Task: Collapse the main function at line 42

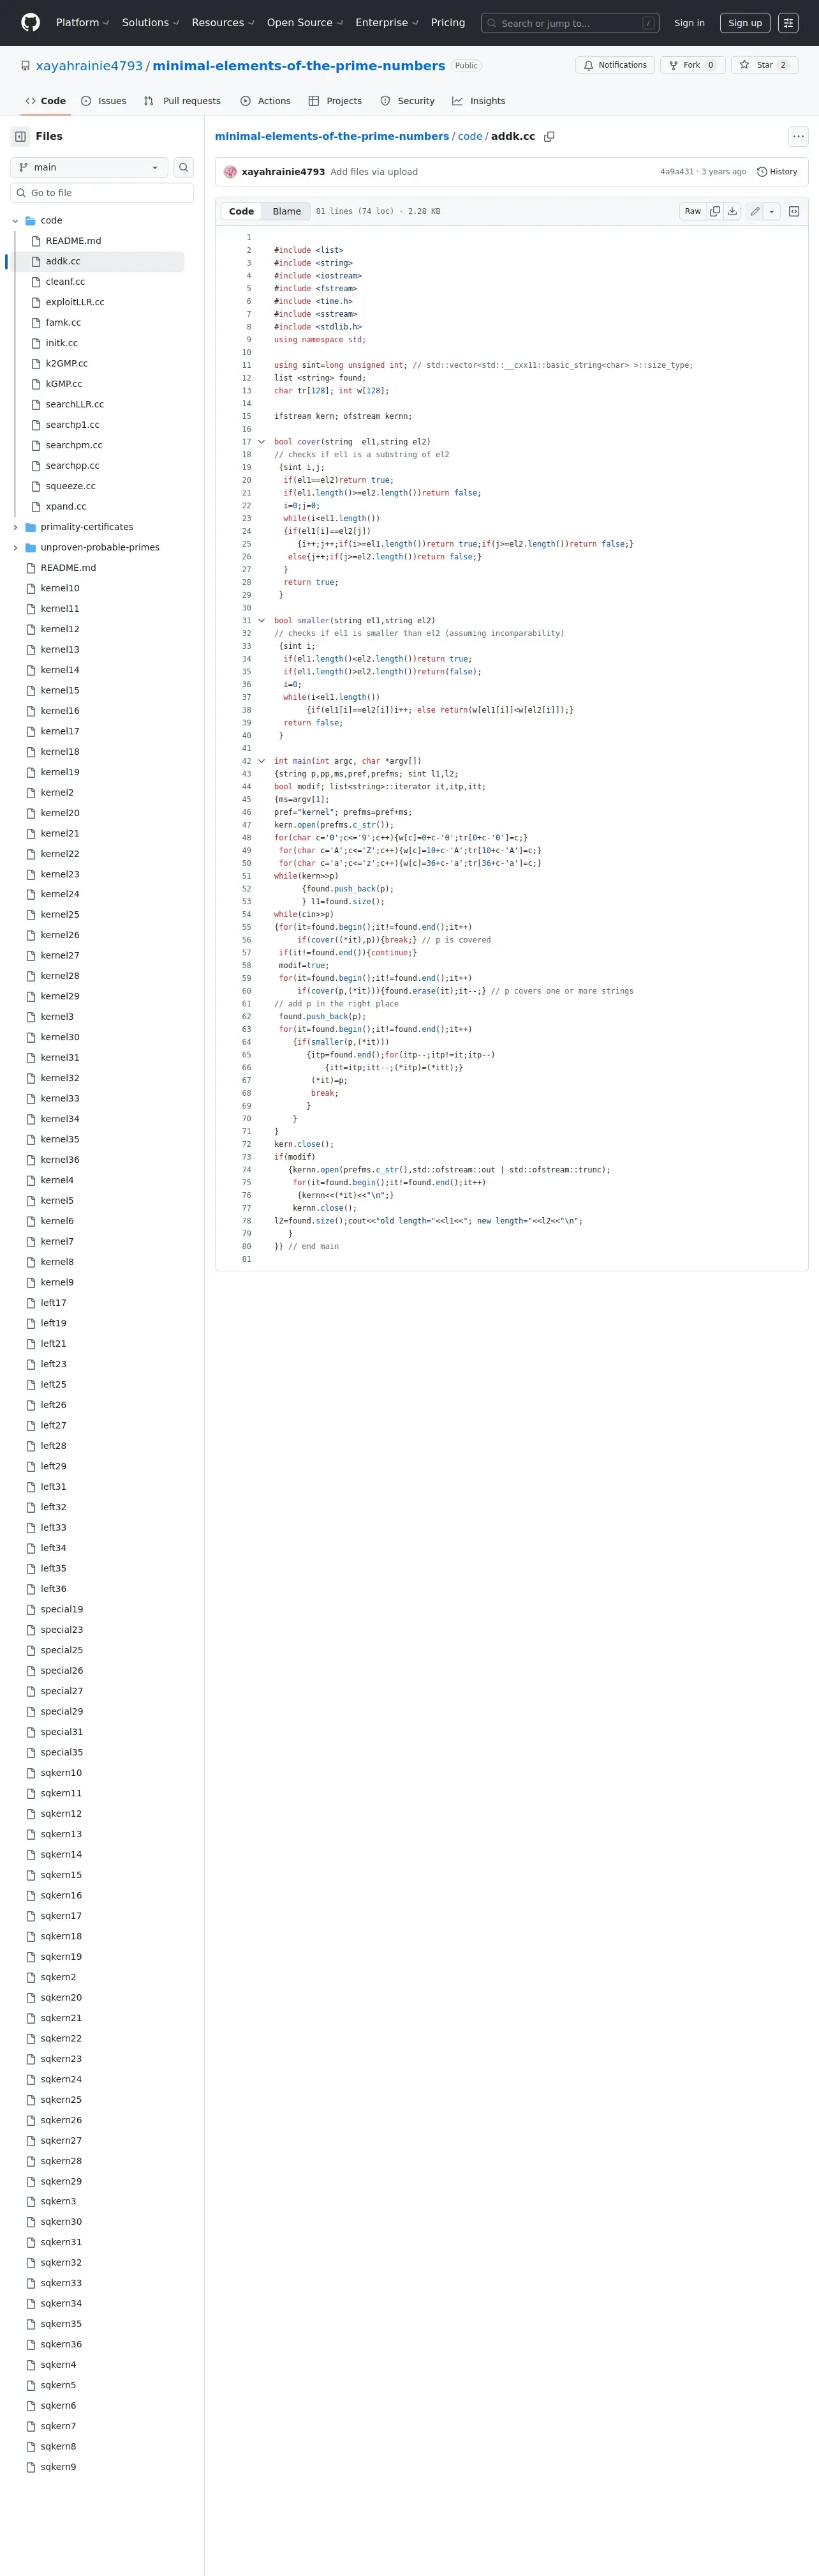Action: pos(262,761)
